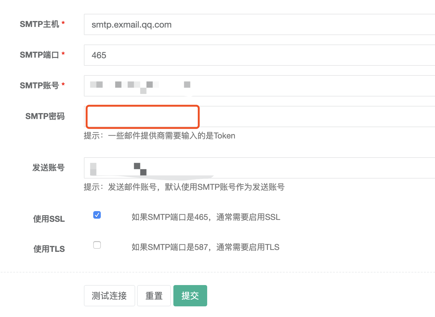Click the SMTP密码 label
Image resolution: width=435 pixels, height=317 pixels.
click(45, 116)
